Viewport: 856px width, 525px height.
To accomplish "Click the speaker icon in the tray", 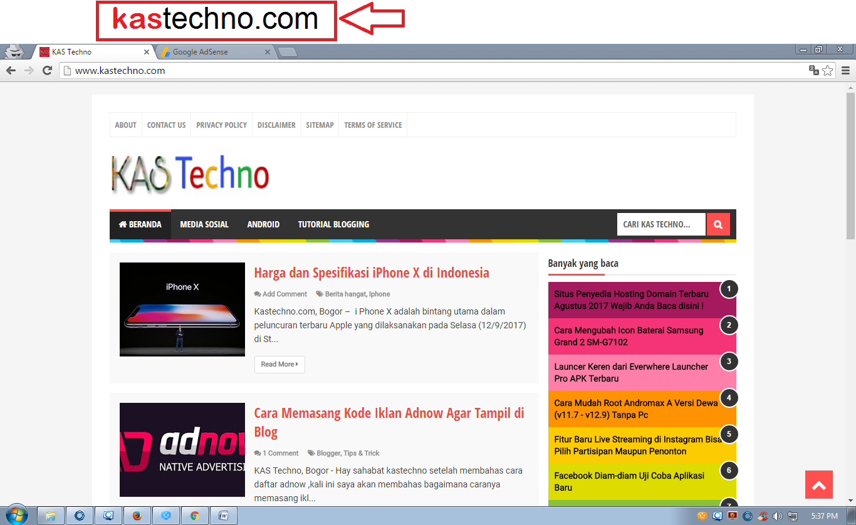I will [x=777, y=516].
